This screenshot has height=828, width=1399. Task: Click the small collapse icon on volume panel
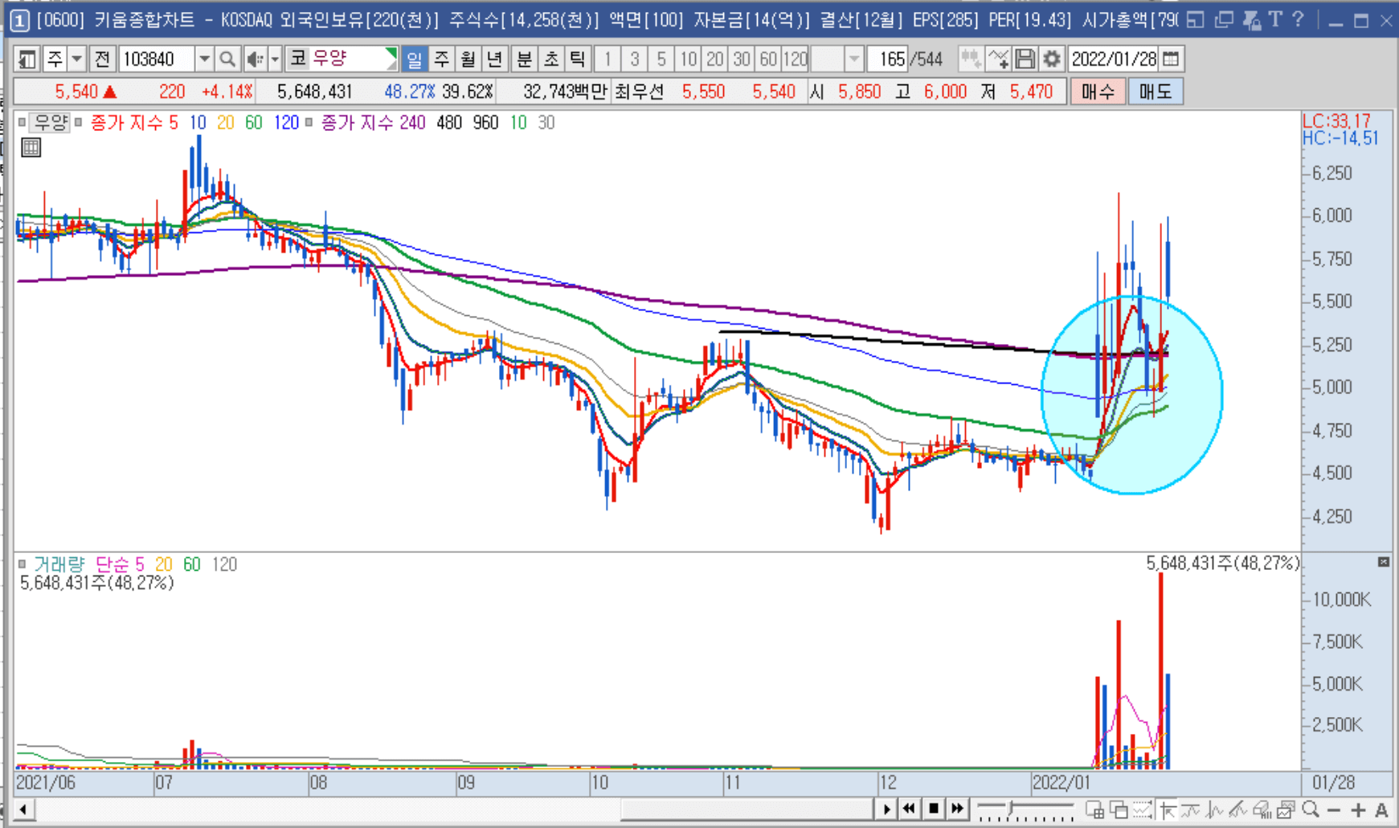tap(1383, 562)
